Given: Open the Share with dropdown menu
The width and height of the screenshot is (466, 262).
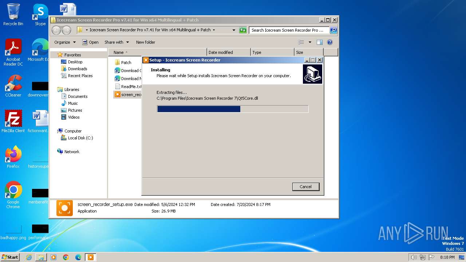Looking at the screenshot, I should coord(116,42).
